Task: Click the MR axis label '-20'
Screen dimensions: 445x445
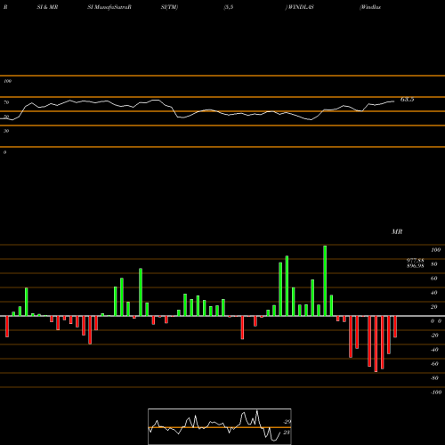Action: 434,336
